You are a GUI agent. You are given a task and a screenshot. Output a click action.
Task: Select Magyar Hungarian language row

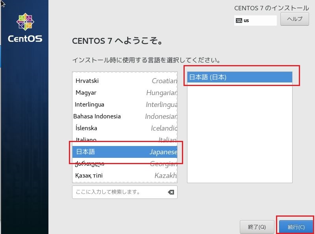pos(125,93)
